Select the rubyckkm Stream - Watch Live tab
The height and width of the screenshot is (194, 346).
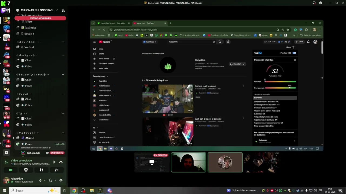click(x=114, y=23)
